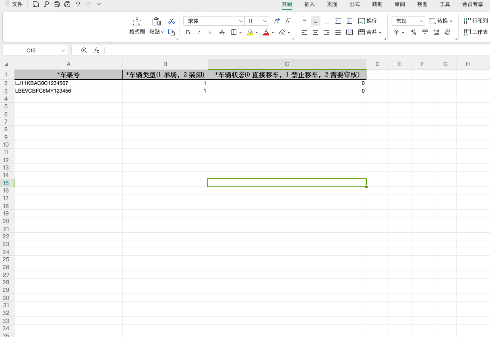Screen dimensions: 490x337
Task: Click the Redo arrow
Action: tap(88, 4)
